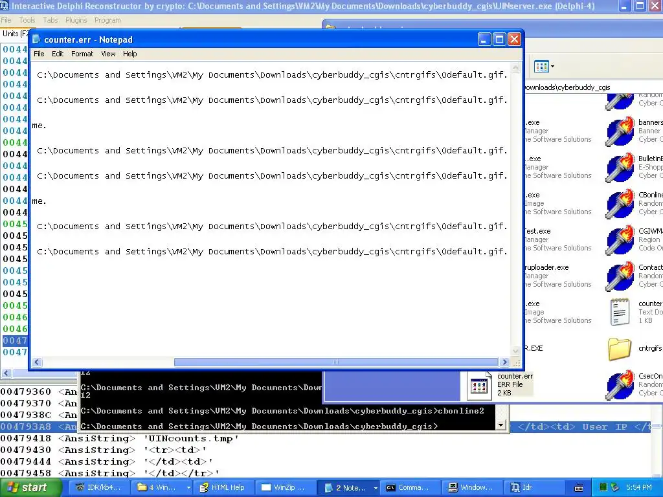
Task: Open IDR File menu
Action: (x=6, y=20)
